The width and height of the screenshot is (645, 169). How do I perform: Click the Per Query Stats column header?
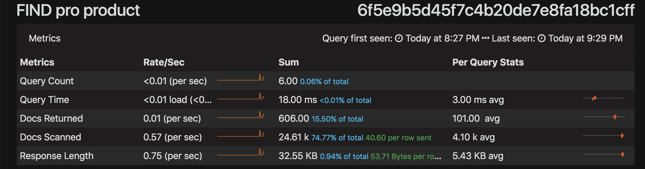488,62
